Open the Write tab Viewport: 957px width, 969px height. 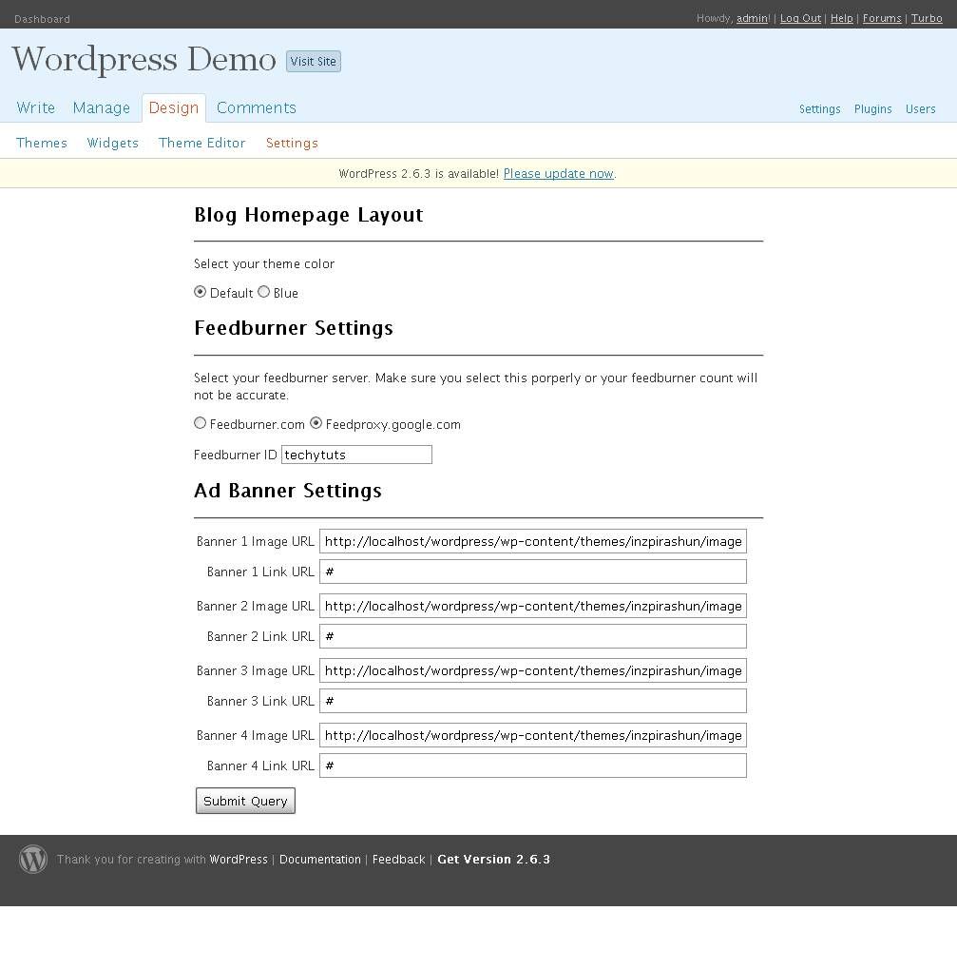pyautogui.click(x=36, y=107)
